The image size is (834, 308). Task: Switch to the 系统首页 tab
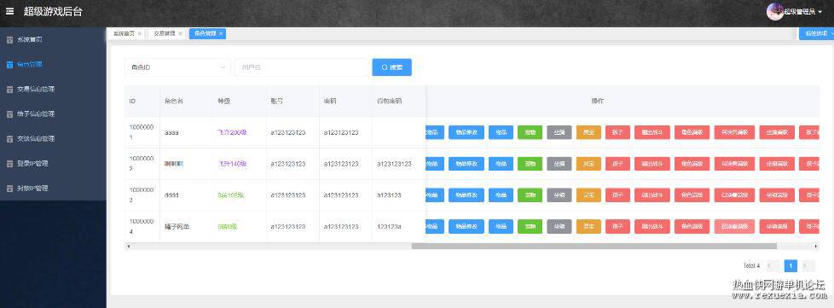coord(124,33)
